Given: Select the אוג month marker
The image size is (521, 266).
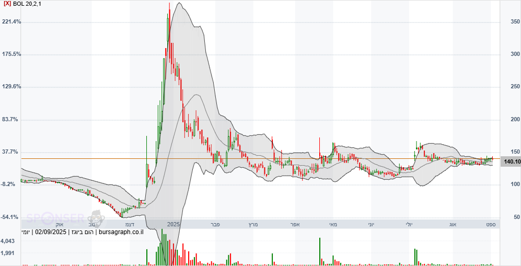Looking at the screenshot, I should tap(453, 224).
